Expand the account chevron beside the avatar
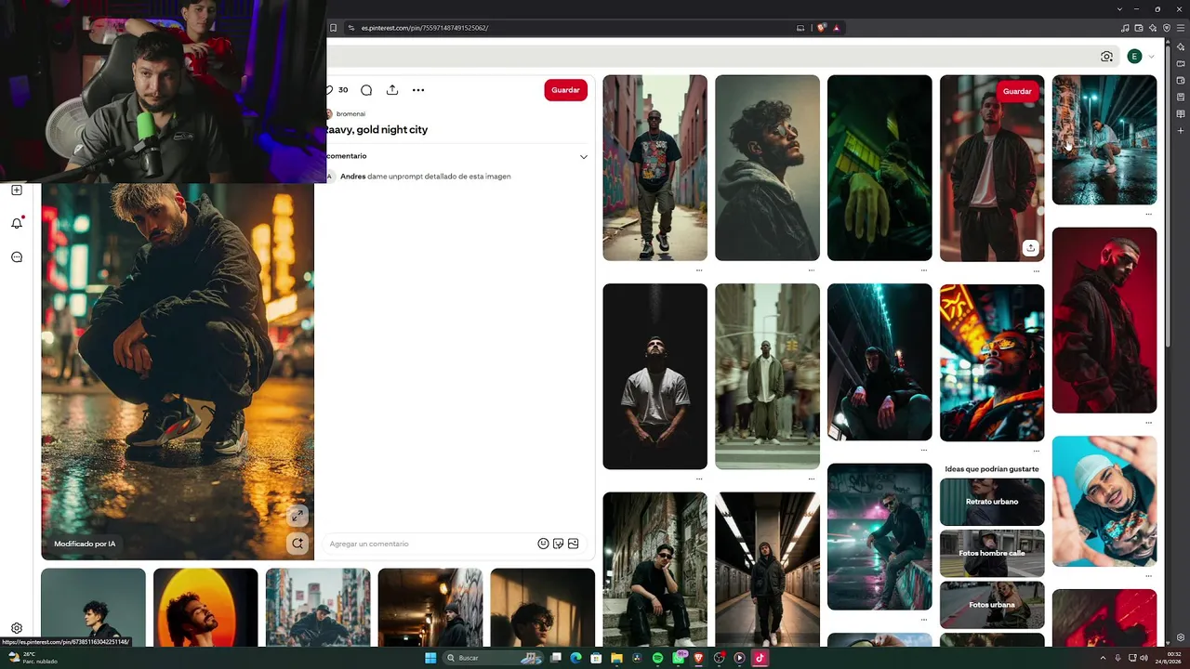Screen dimensions: 1190x669 coord(1151,57)
